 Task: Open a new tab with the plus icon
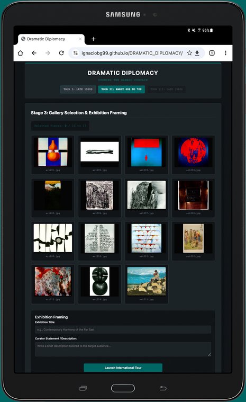[x=94, y=39]
